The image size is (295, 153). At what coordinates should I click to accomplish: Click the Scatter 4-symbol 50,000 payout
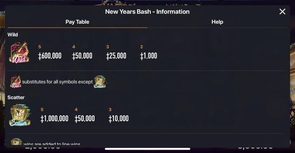(84, 119)
